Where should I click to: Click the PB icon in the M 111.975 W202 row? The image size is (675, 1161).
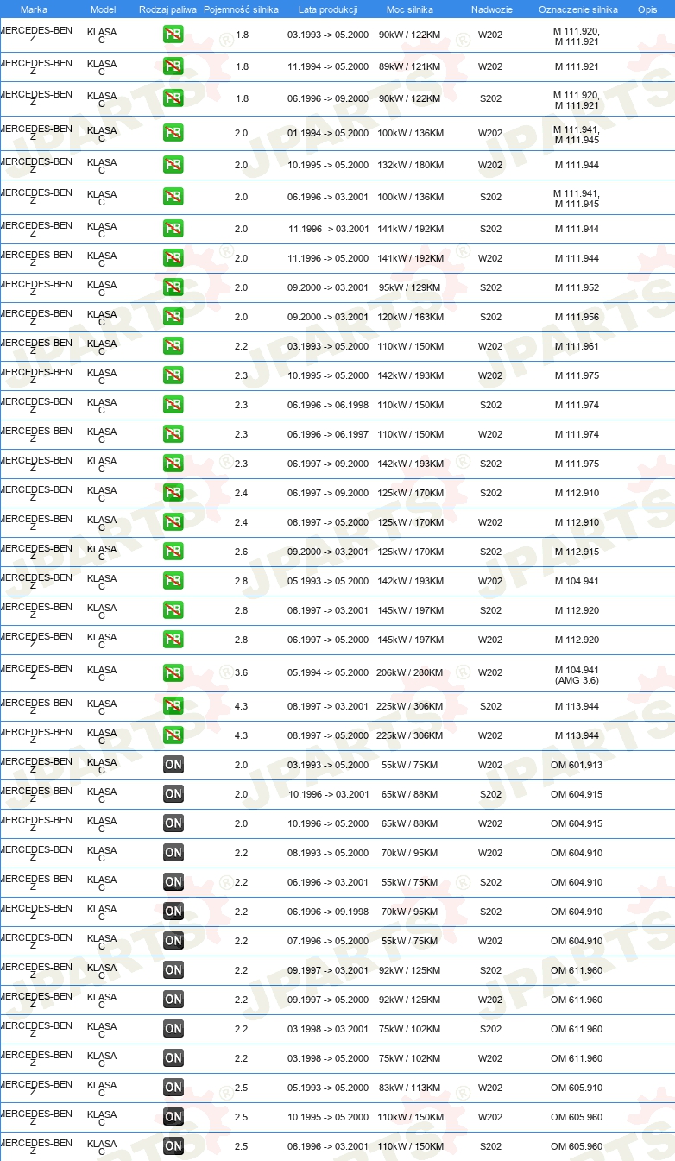[x=173, y=375]
